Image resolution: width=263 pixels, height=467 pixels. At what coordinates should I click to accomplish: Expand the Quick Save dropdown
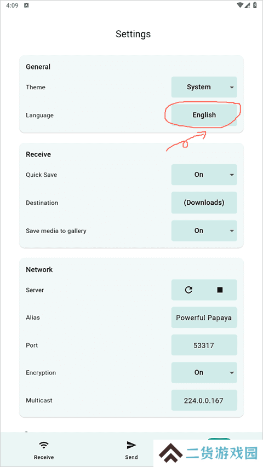(204, 175)
